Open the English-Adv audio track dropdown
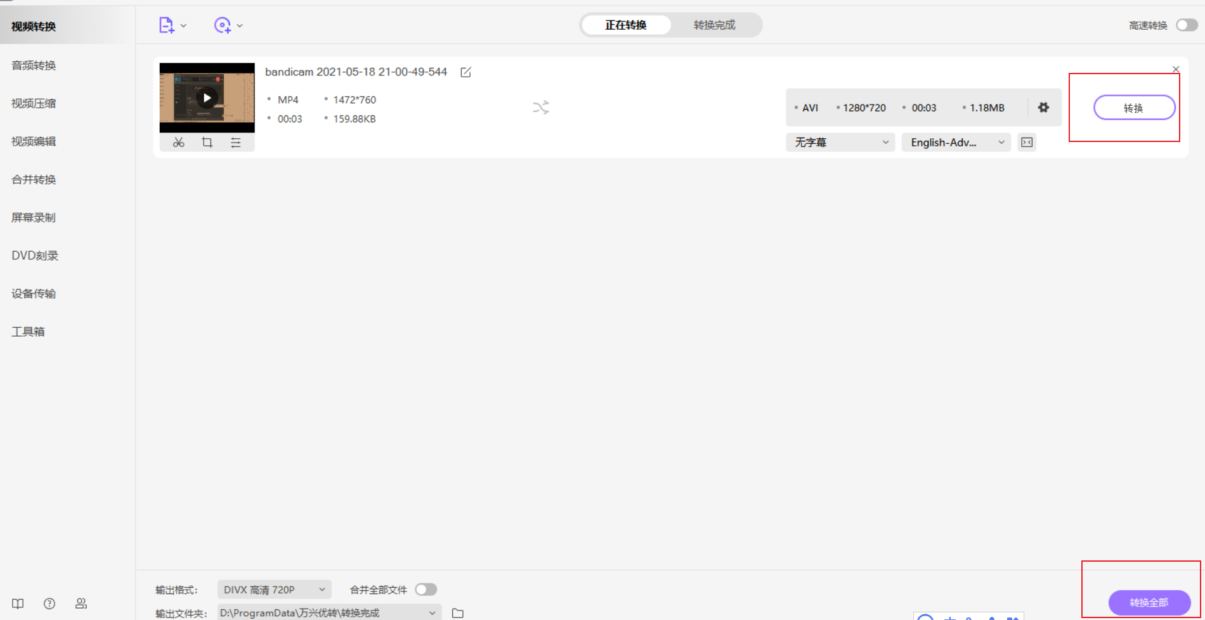This screenshot has height=620, width=1205. (x=956, y=143)
